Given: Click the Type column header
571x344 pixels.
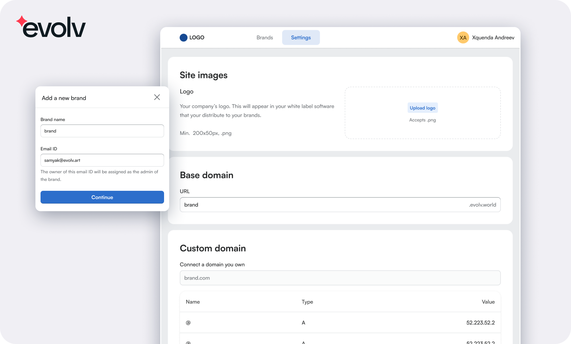Looking at the screenshot, I should coord(307,302).
